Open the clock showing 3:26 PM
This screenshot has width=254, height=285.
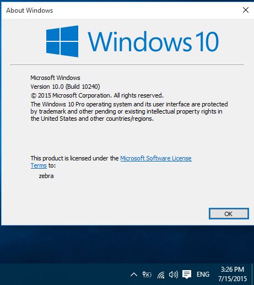pyautogui.click(x=233, y=274)
